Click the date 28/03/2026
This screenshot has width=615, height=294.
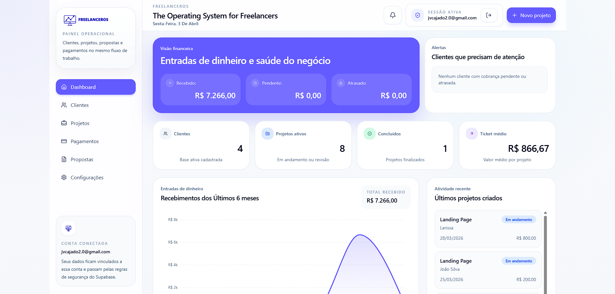tap(452, 238)
